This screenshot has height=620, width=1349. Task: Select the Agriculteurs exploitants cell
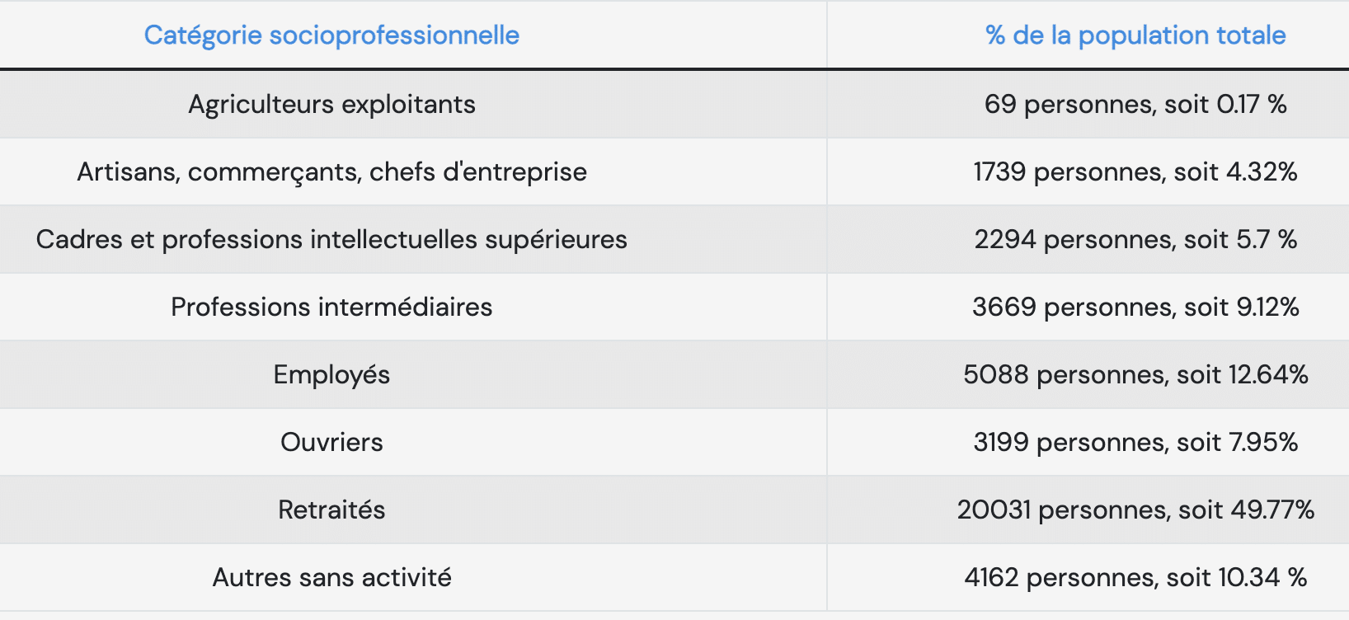(331, 104)
